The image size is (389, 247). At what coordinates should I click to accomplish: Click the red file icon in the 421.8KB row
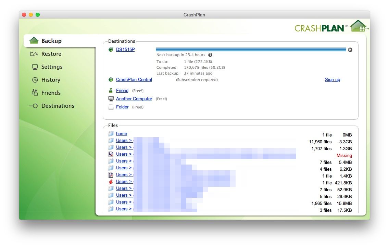(111, 182)
